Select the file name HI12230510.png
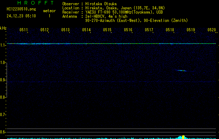 click(21, 9)
